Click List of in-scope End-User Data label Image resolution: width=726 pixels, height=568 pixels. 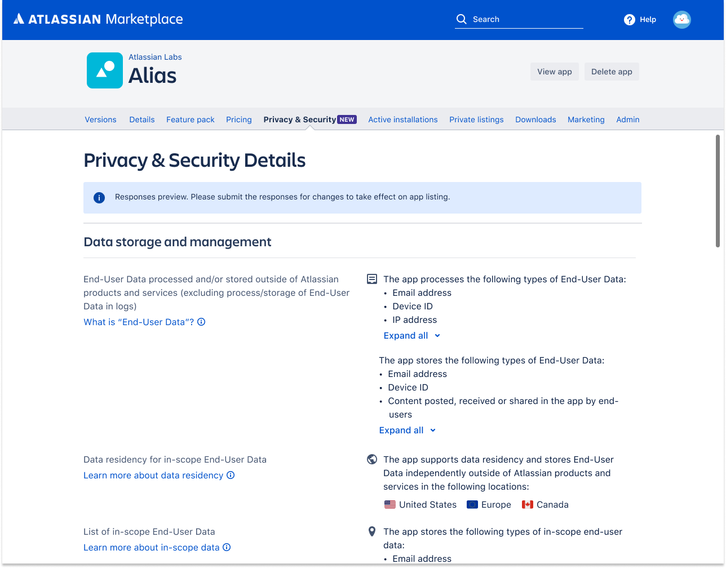pyautogui.click(x=149, y=531)
